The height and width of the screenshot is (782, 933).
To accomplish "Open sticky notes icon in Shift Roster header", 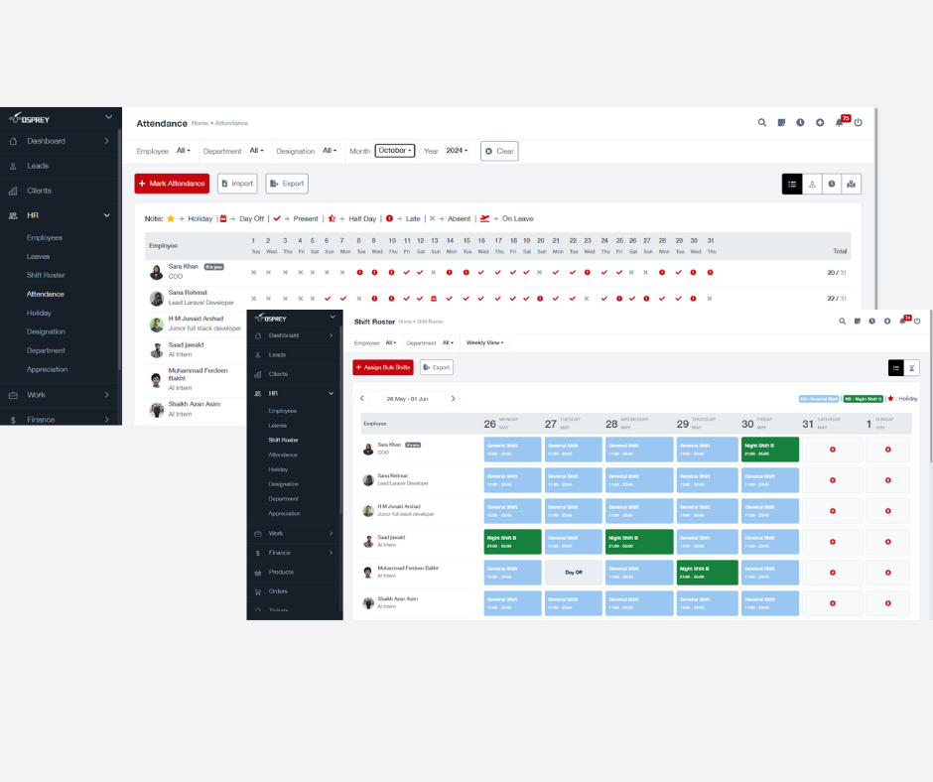I will tap(857, 322).
